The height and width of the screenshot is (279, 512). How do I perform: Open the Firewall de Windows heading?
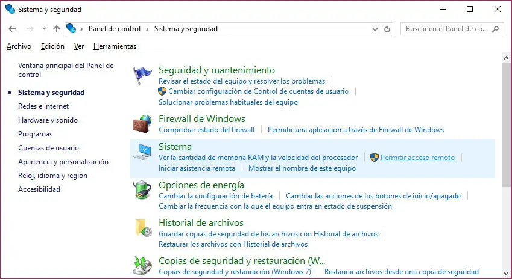click(202, 119)
